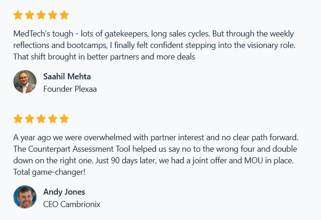
Task: Click the Counterpart Assessment Tool testimonial text
Action: coord(155,149)
